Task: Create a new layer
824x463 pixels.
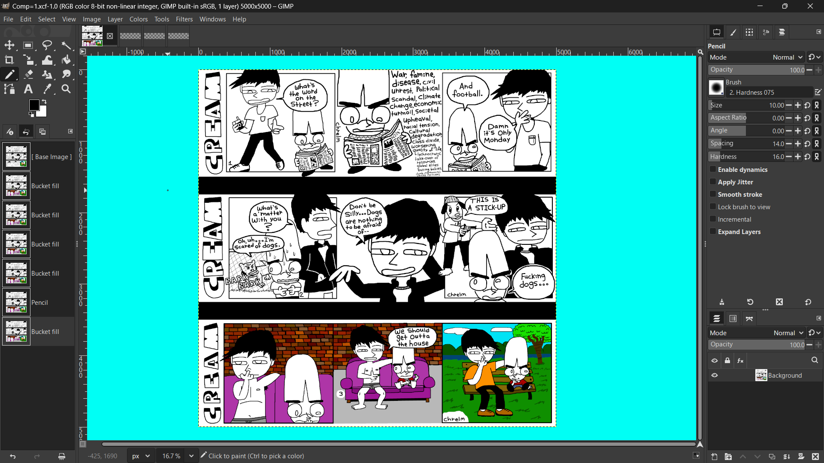Action: coord(714,457)
